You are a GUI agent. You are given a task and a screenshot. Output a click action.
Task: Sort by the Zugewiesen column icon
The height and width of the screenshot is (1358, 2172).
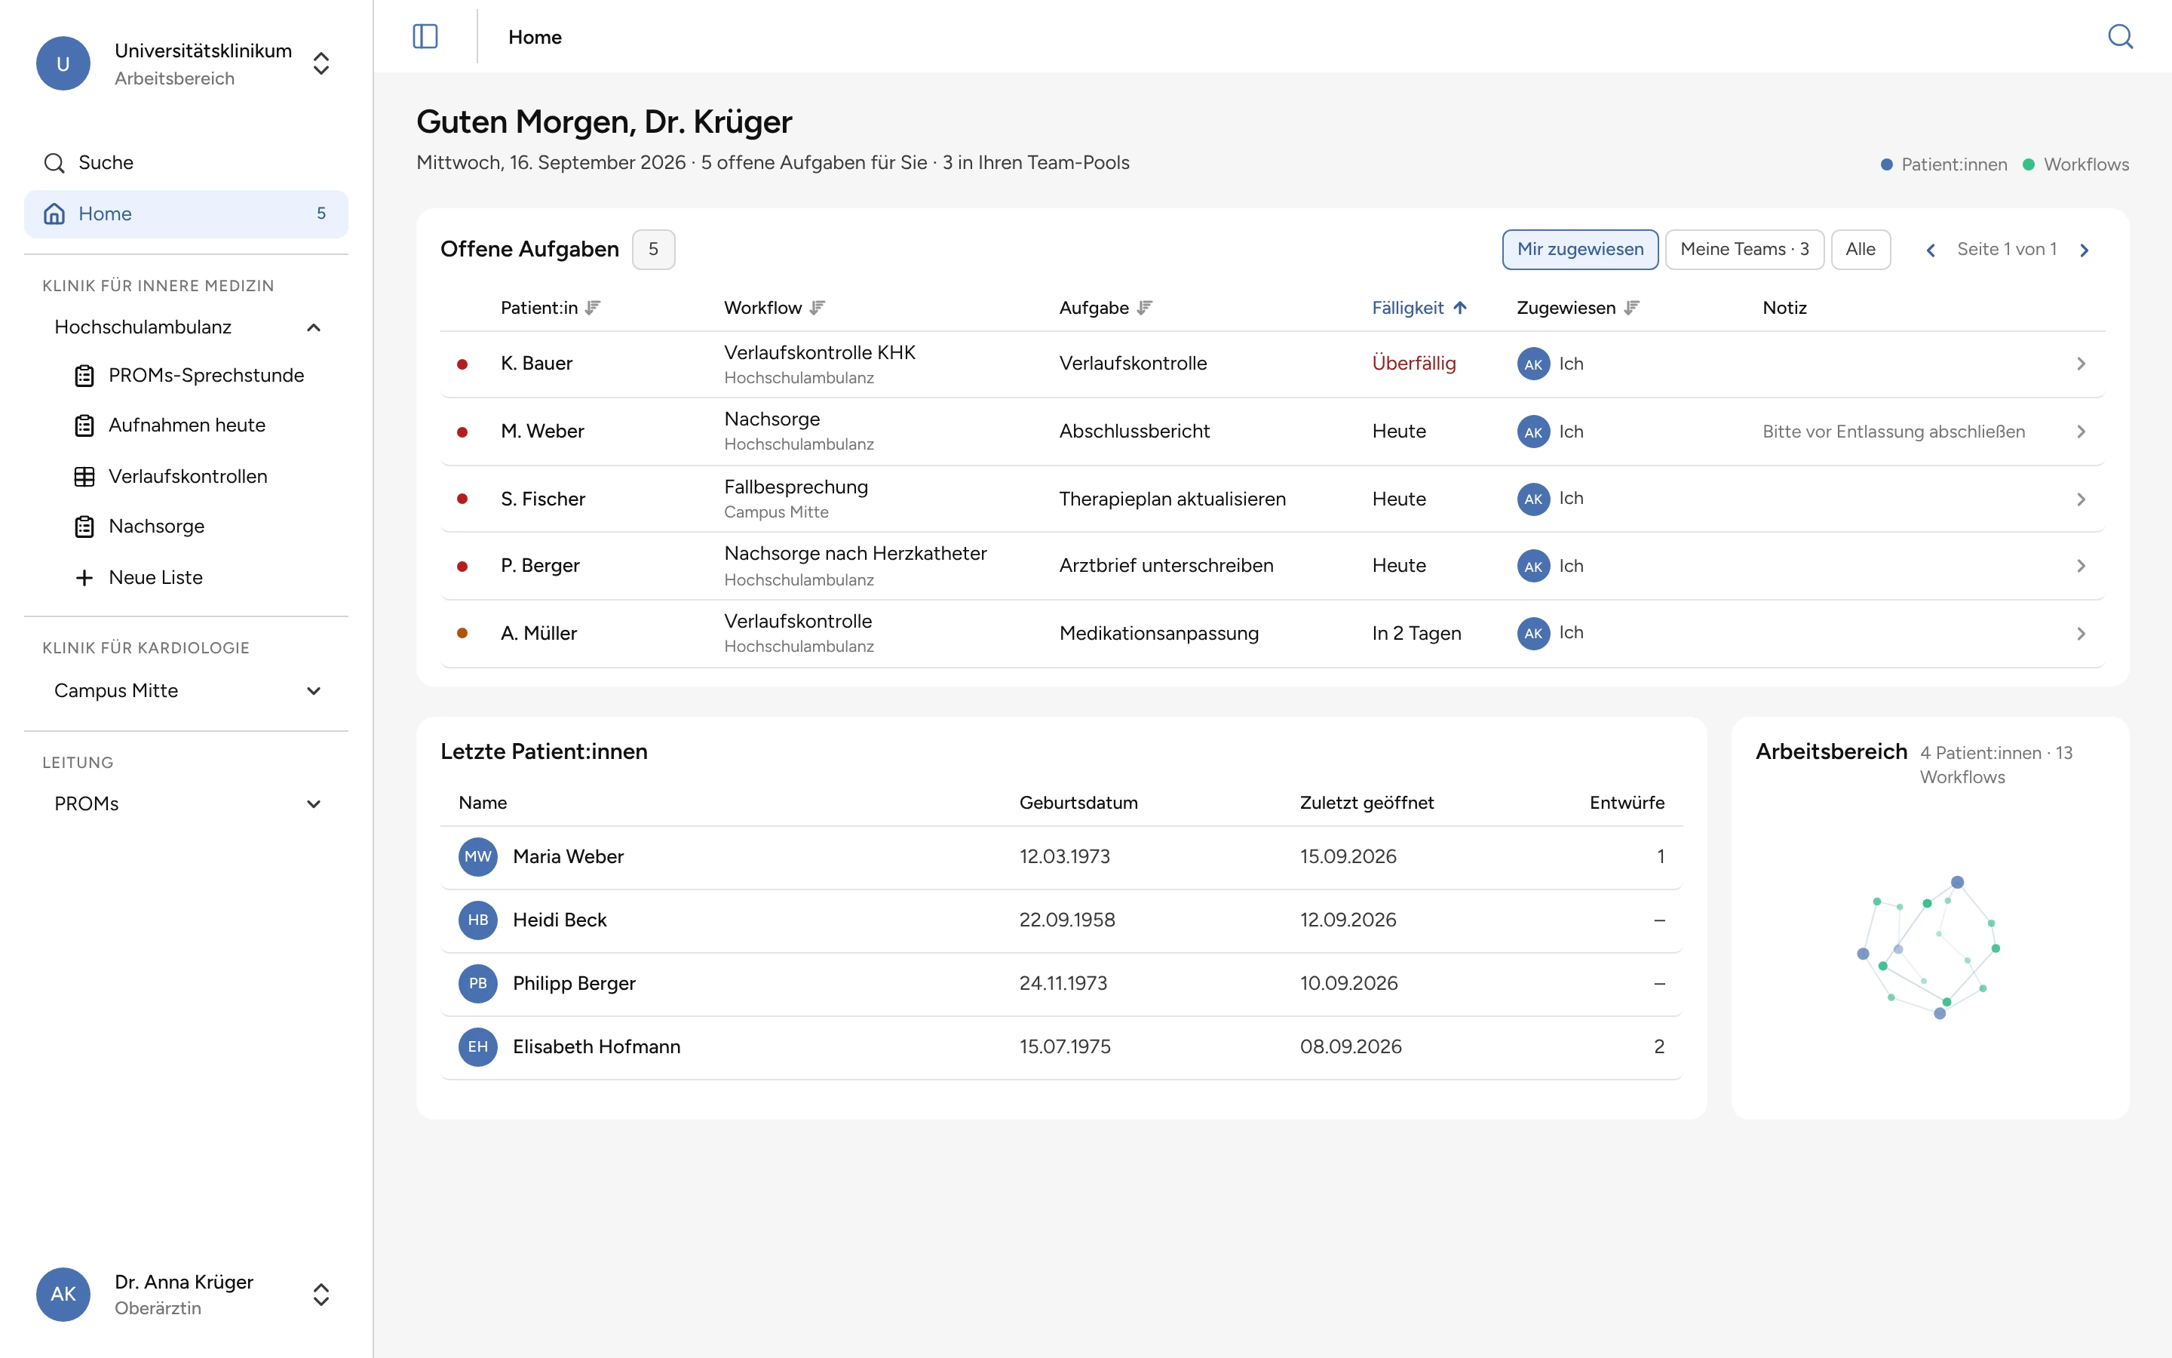[1632, 308]
